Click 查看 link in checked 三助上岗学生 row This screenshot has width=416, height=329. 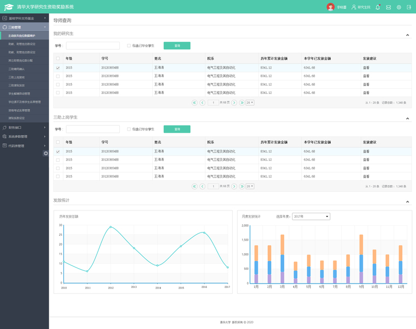pos(366,151)
